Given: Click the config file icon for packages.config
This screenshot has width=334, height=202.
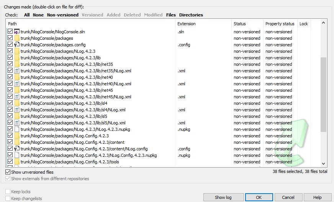Looking at the screenshot, I should 17,45.
